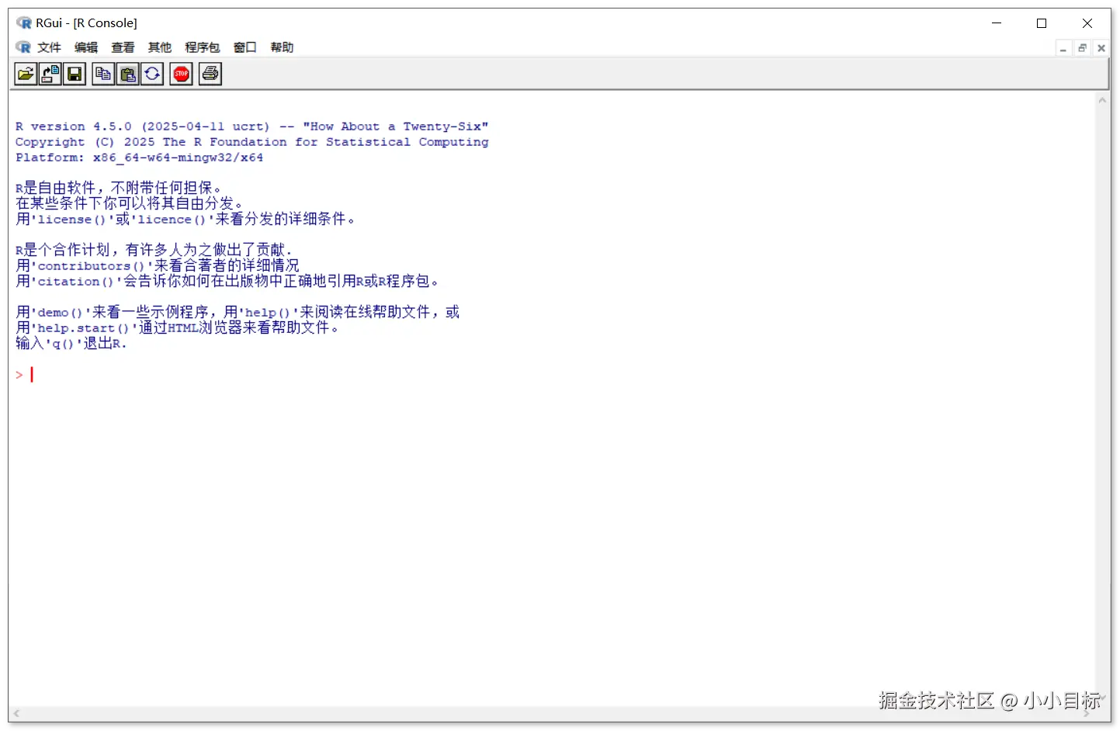Open the 窗口 menu
Image resolution: width=1120 pixels, height=731 pixels.
click(x=245, y=47)
